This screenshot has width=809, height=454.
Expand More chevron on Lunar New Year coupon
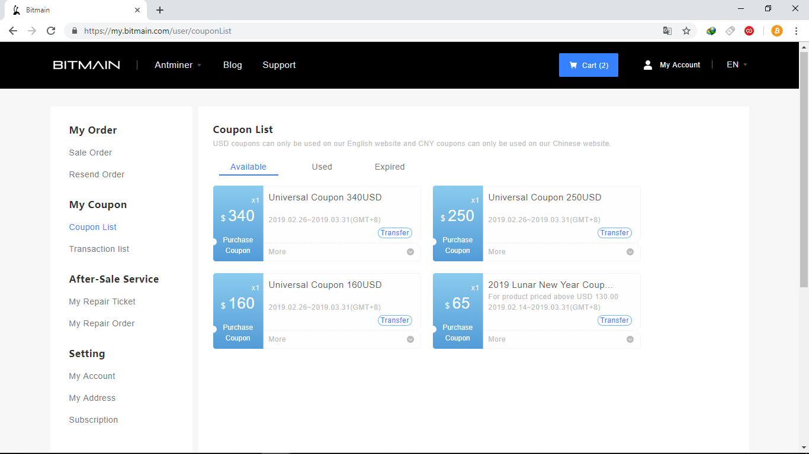pyautogui.click(x=630, y=339)
